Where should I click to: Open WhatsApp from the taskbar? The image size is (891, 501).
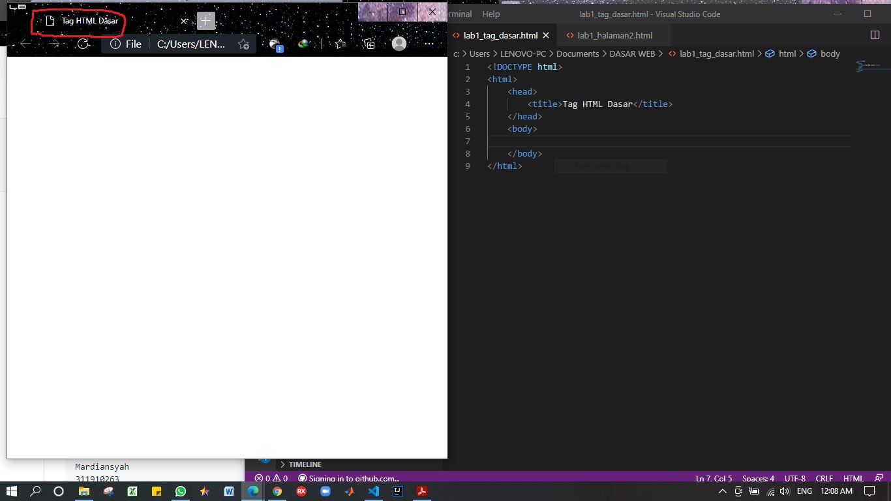(181, 491)
